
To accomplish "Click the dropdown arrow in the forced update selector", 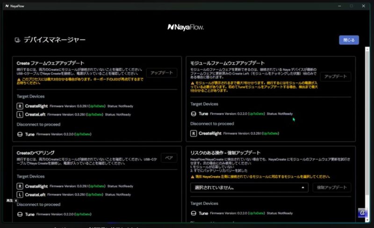I will coord(302,187).
